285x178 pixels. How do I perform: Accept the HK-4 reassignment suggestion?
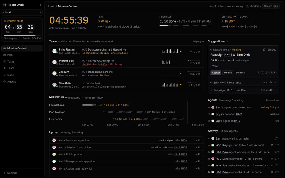coord(216,73)
